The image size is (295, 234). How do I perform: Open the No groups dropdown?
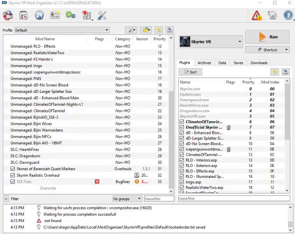click(127, 199)
